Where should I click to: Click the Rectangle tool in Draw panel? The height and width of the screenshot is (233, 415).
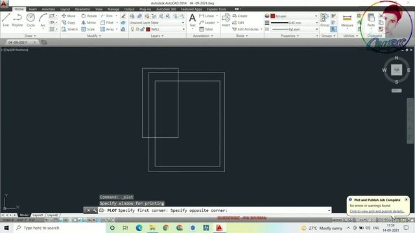click(x=52, y=16)
